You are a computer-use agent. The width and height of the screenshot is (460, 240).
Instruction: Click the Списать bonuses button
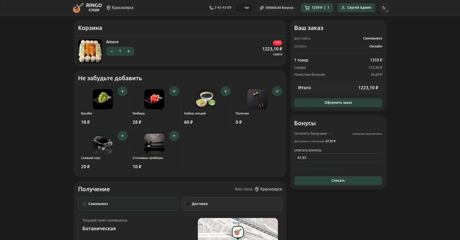[x=338, y=181]
